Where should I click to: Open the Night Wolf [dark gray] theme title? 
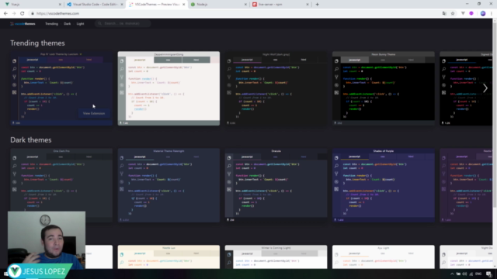[x=276, y=54]
